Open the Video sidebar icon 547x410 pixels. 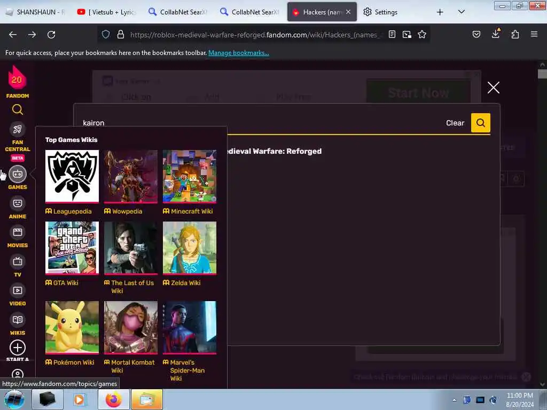click(18, 290)
